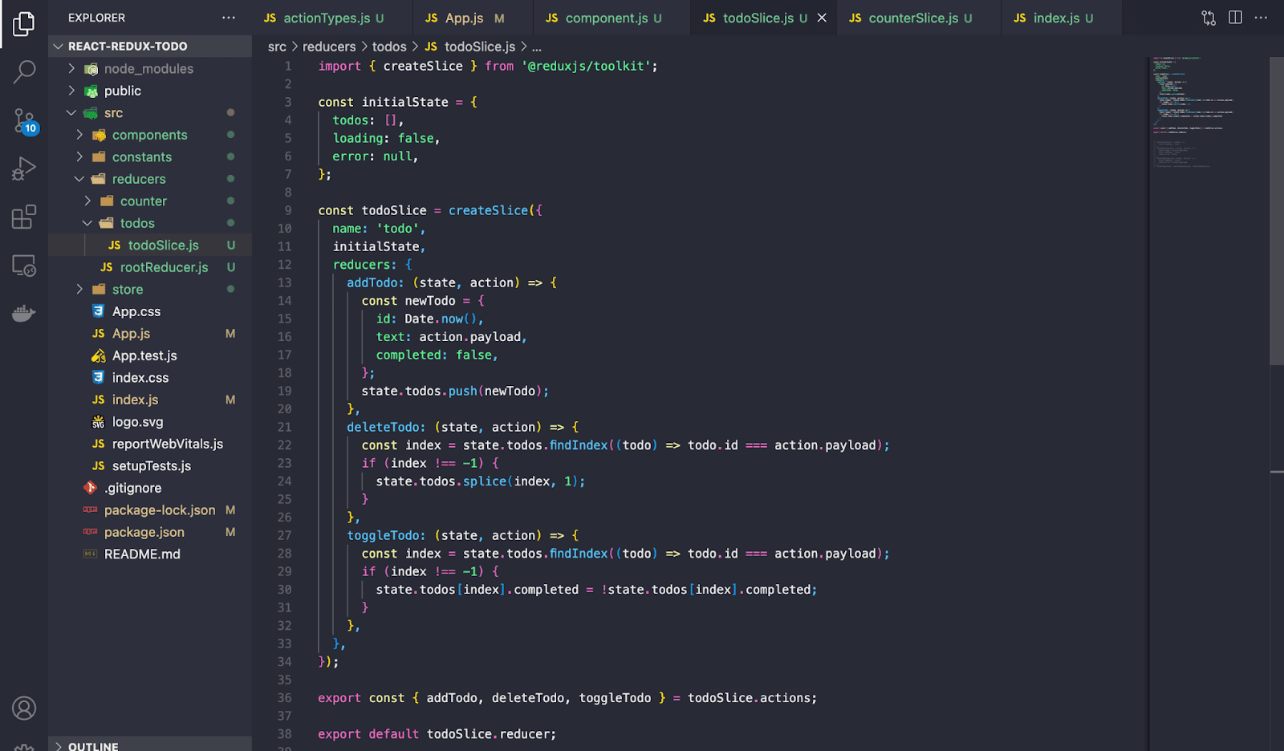Open package.json file
1284x751 pixels.
(150, 532)
